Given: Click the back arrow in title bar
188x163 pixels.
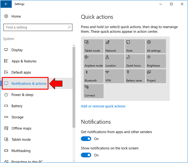Looking at the screenshot, I should pos(6,4).
